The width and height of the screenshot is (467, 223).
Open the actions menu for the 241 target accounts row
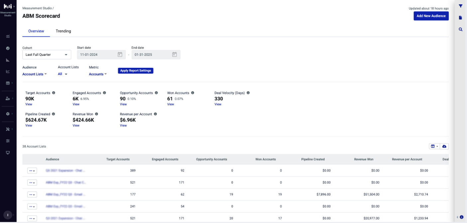[x=32, y=206]
